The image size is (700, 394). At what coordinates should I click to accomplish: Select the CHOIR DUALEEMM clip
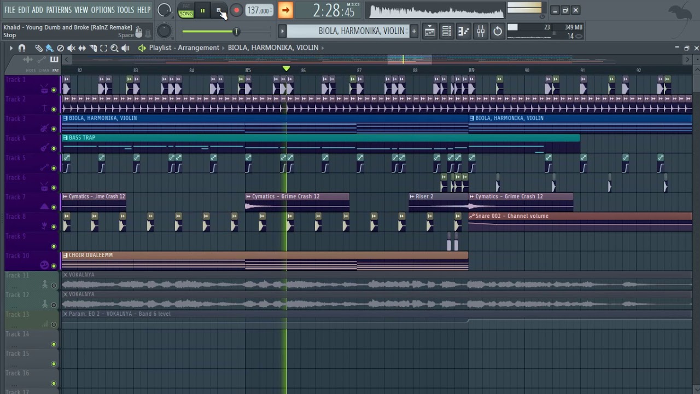(265, 261)
